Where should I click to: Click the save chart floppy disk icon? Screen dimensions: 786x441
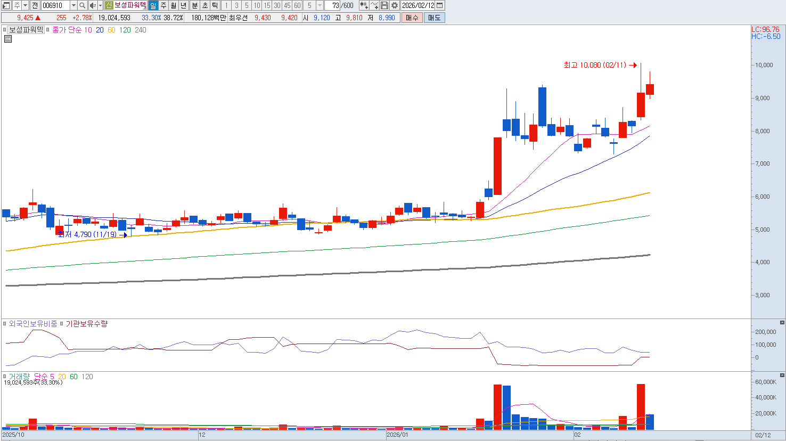[x=384, y=5]
